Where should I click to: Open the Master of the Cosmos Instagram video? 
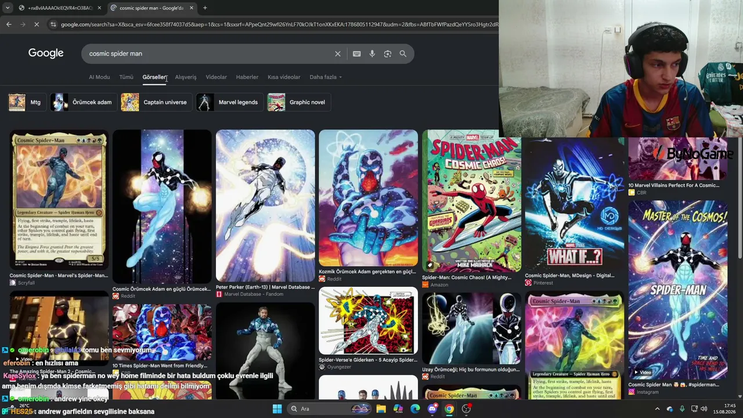click(678, 290)
